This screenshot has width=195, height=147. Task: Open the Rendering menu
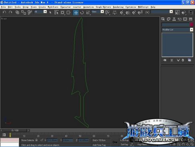[118, 7]
